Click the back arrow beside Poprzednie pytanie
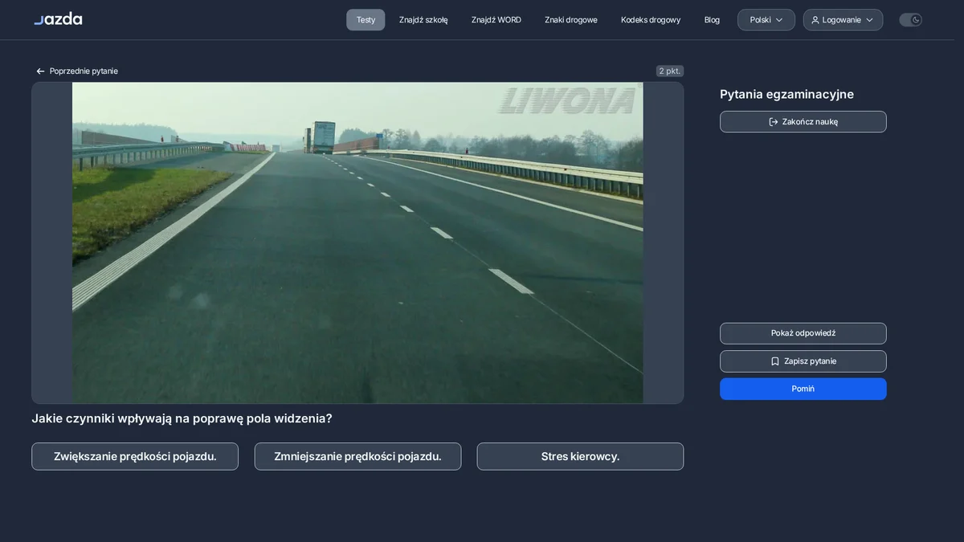This screenshot has width=964, height=542. (40, 71)
